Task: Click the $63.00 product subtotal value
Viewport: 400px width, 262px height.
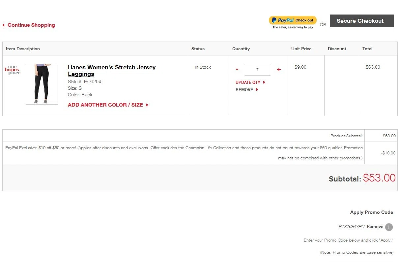Action: coord(389,136)
